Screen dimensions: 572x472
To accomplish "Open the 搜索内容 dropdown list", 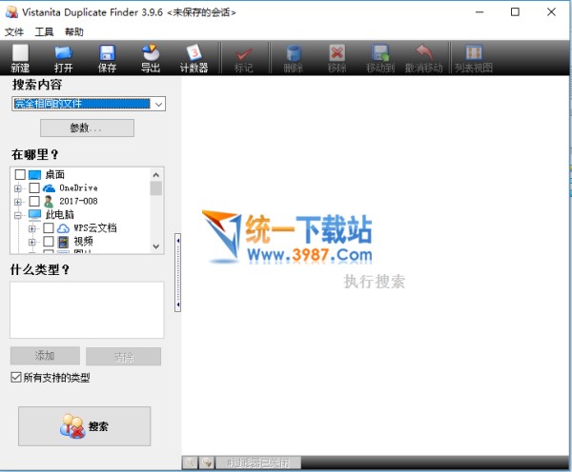I will click(x=158, y=104).
